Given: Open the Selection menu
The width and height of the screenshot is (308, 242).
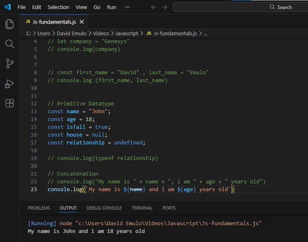Looking at the screenshot, I should [58, 7].
